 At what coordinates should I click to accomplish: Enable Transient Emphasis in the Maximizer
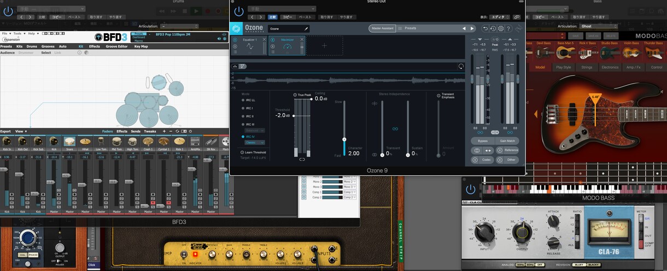[445, 96]
